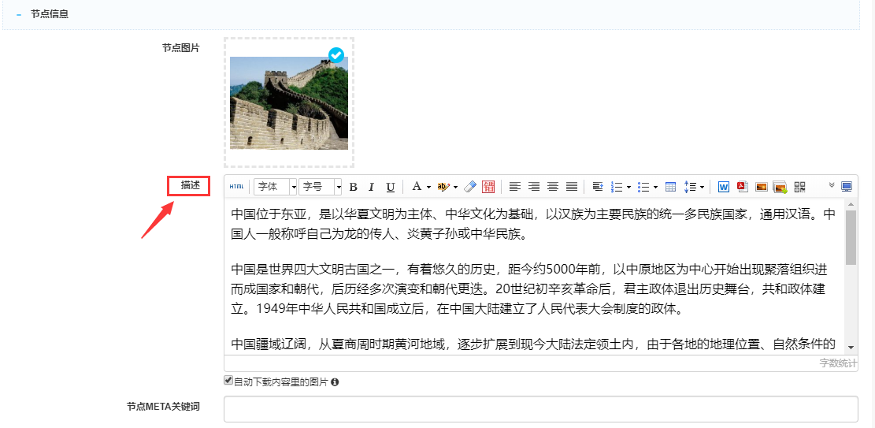Expand more toolbar options chevron

pos(832,185)
